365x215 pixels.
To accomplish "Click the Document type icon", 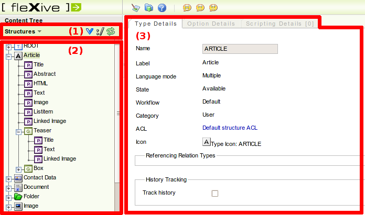I will click(18, 188).
